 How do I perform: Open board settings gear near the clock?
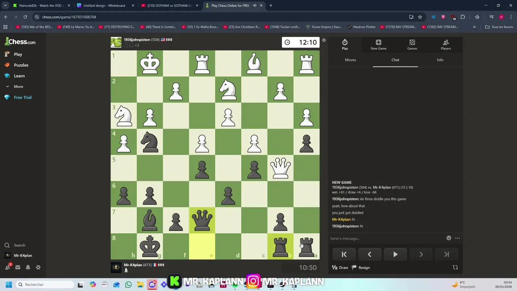coord(324,40)
